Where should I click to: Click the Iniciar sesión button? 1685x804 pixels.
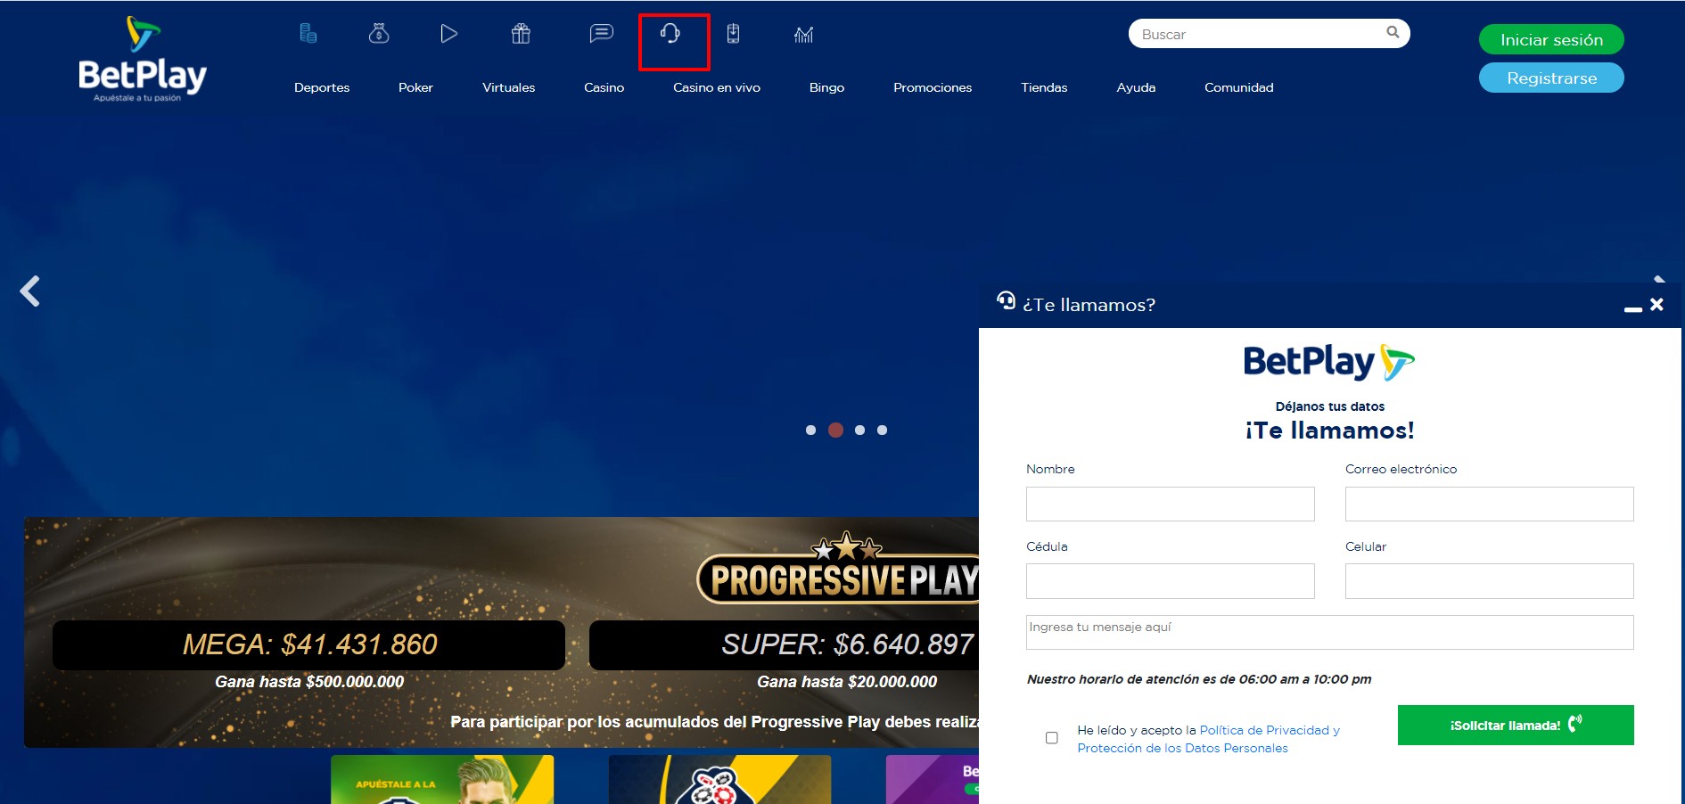pos(1551,39)
